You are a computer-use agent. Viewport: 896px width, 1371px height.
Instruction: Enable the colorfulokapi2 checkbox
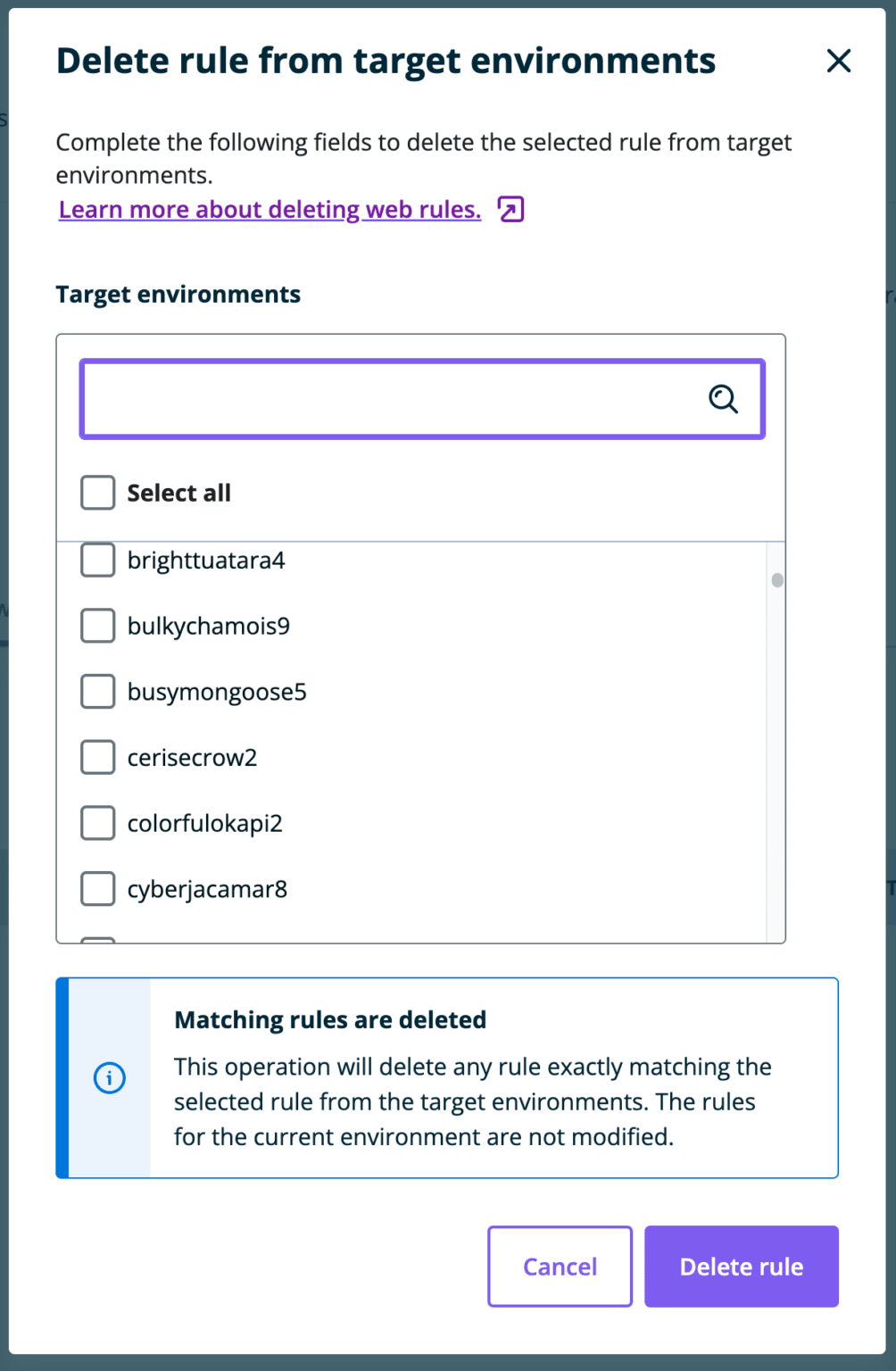pyautogui.click(x=97, y=822)
